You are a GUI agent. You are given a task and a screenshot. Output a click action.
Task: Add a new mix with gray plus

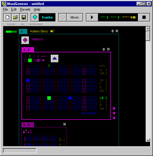tap(63, 17)
